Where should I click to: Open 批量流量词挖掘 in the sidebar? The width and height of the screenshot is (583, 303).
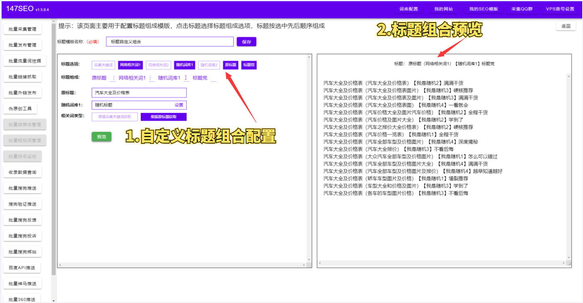(25, 61)
